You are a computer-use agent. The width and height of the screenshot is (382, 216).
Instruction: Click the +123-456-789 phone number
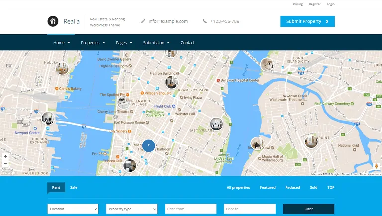(225, 21)
